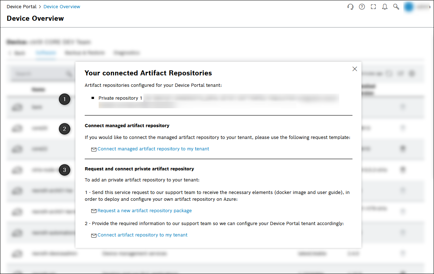Click envelope icon beside Connect artifact repository link
Viewport: 434px width, 274px height.
coord(94,235)
